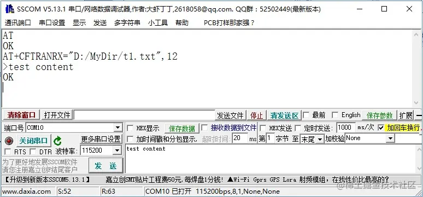Expand the 末尾 dropdown
Viewport: 423px width, 197px height.
pyautogui.click(x=320, y=140)
